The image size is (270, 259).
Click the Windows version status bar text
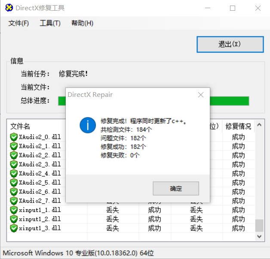(x=78, y=253)
